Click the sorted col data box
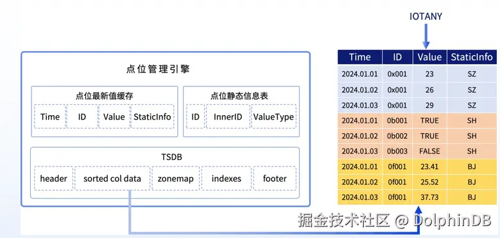Viewport: 500px width, 238px height. [x=112, y=178]
